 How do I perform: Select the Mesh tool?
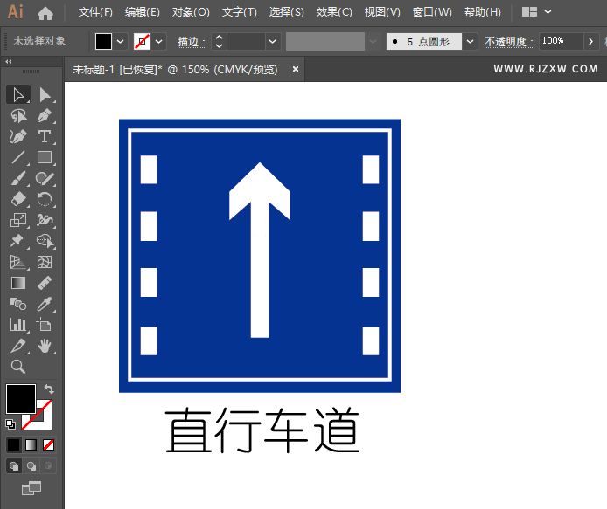[45, 262]
